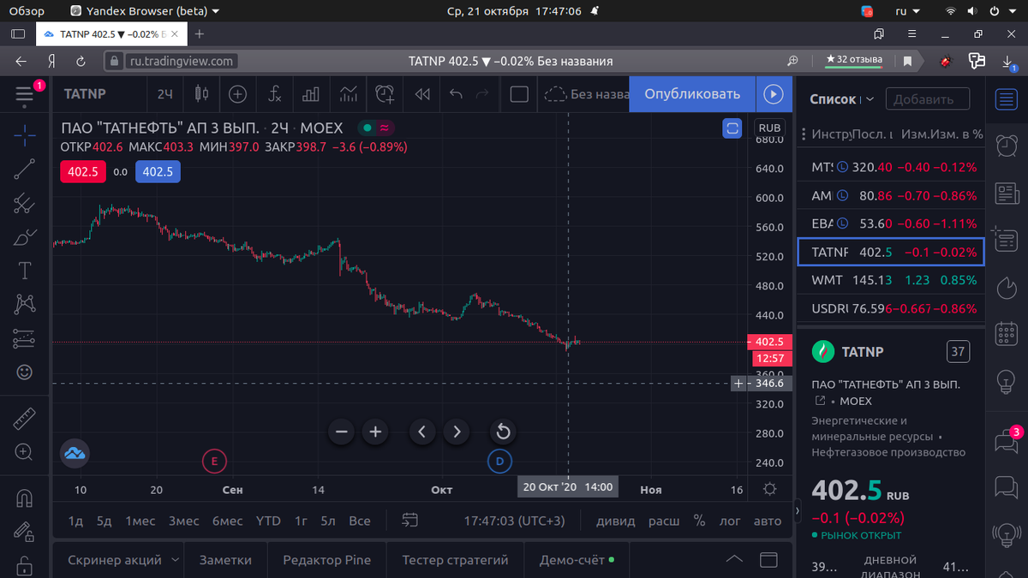Select the Text annotation tool

point(25,271)
